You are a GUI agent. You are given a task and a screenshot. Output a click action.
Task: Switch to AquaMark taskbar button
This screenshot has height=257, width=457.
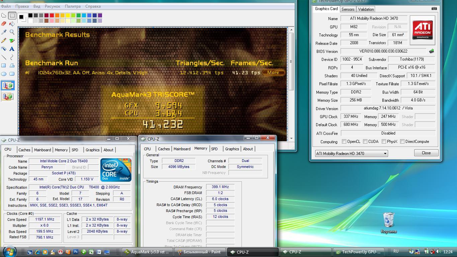click(147, 252)
